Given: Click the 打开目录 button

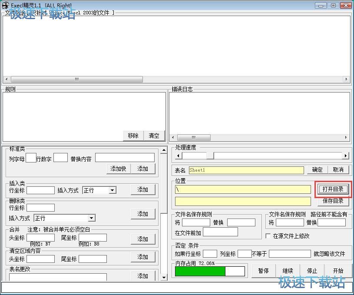Looking at the screenshot, I should click(x=333, y=189).
